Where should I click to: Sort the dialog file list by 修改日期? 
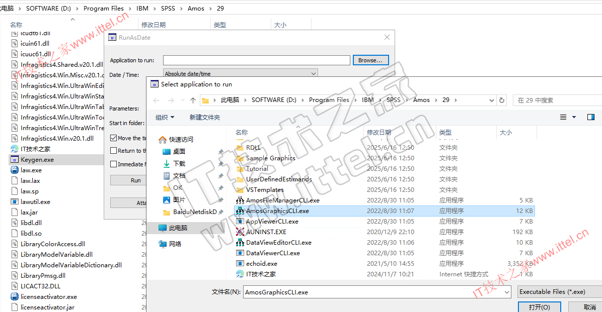tap(379, 132)
